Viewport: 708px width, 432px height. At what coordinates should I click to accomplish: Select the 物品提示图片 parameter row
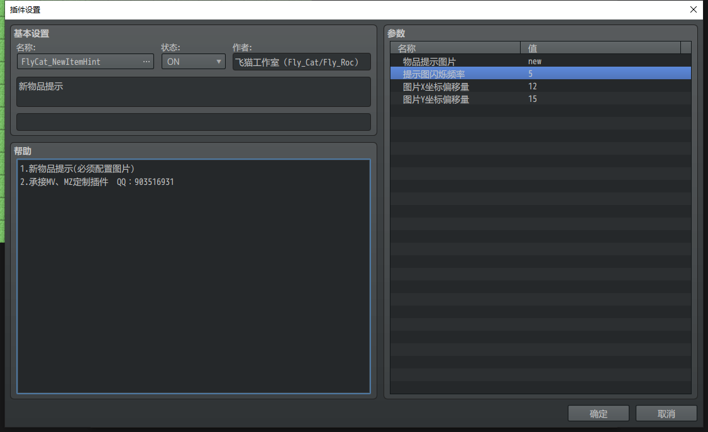[541, 61]
